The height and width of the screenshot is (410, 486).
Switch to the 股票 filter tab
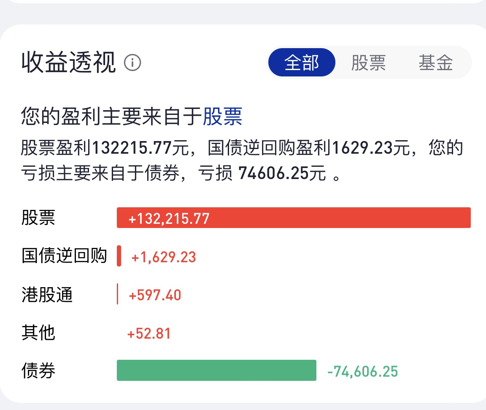(369, 62)
